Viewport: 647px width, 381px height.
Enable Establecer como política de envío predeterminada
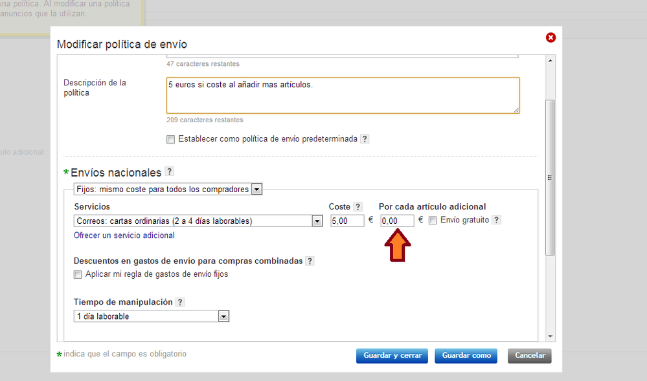click(x=171, y=139)
